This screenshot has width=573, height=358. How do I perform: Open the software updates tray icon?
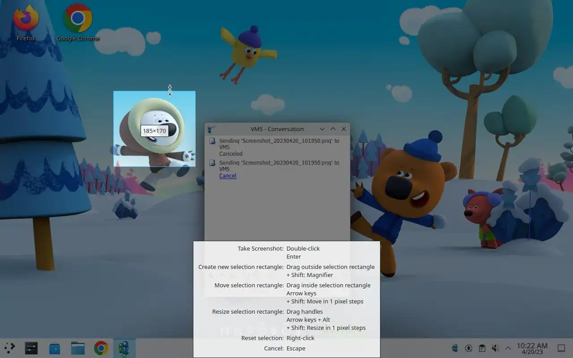[x=468, y=348]
